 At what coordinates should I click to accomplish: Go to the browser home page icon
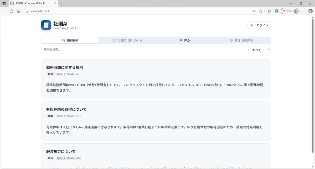(x=19, y=11)
